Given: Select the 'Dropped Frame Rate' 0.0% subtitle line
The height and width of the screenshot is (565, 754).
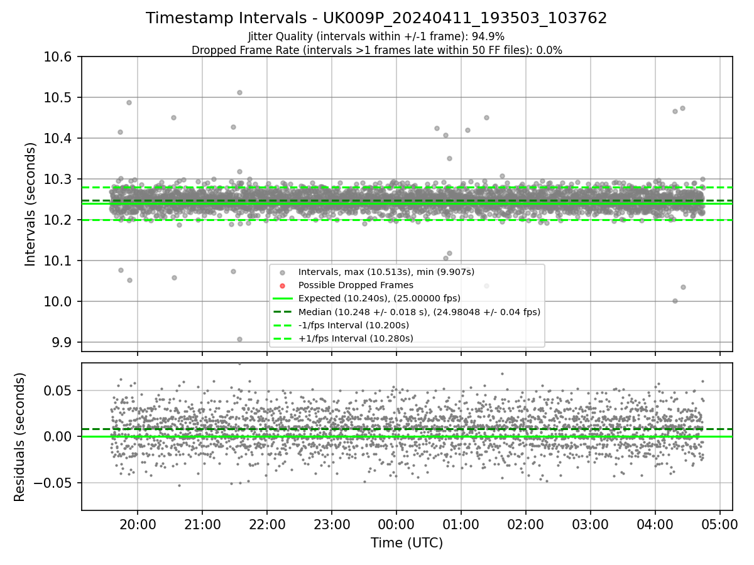Looking at the screenshot, I should tap(376, 50).
